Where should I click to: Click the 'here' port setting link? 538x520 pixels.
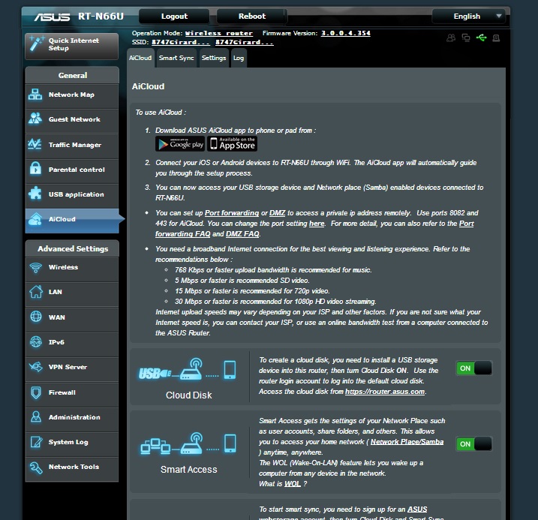pyautogui.click(x=317, y=224)
